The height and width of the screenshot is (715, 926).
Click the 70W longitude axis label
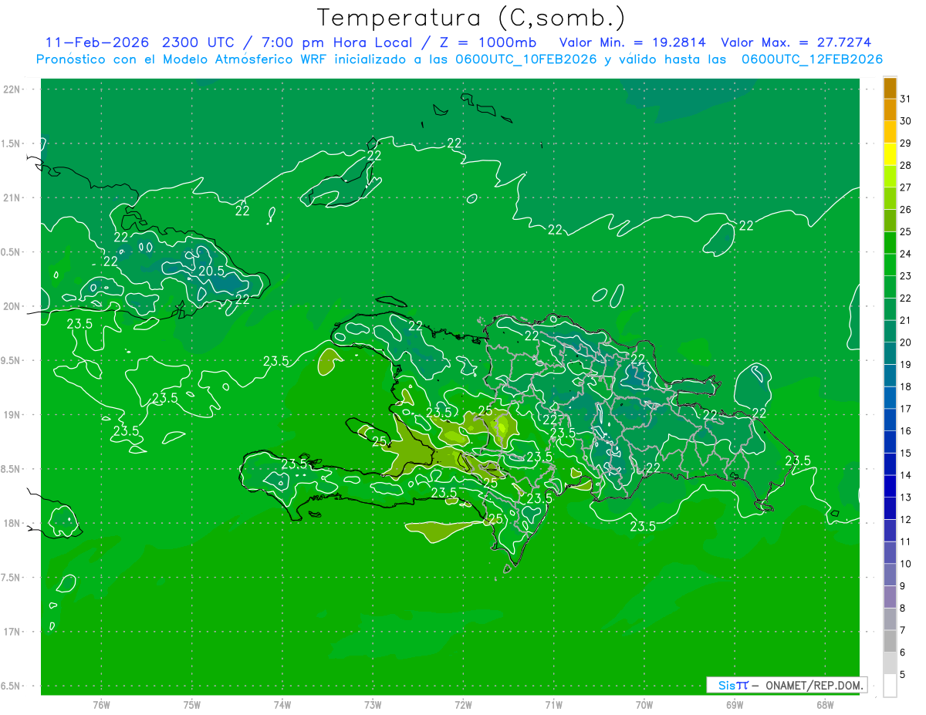pos(644,704)
